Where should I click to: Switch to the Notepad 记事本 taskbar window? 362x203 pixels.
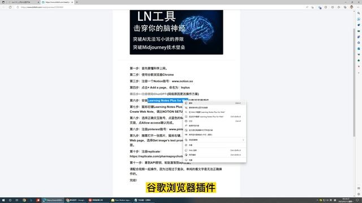(x=143, y=200)
